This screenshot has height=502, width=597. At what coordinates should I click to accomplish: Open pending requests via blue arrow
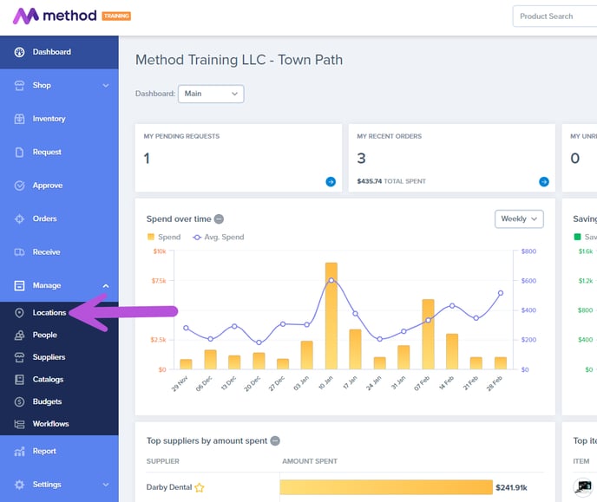point(331,182)
